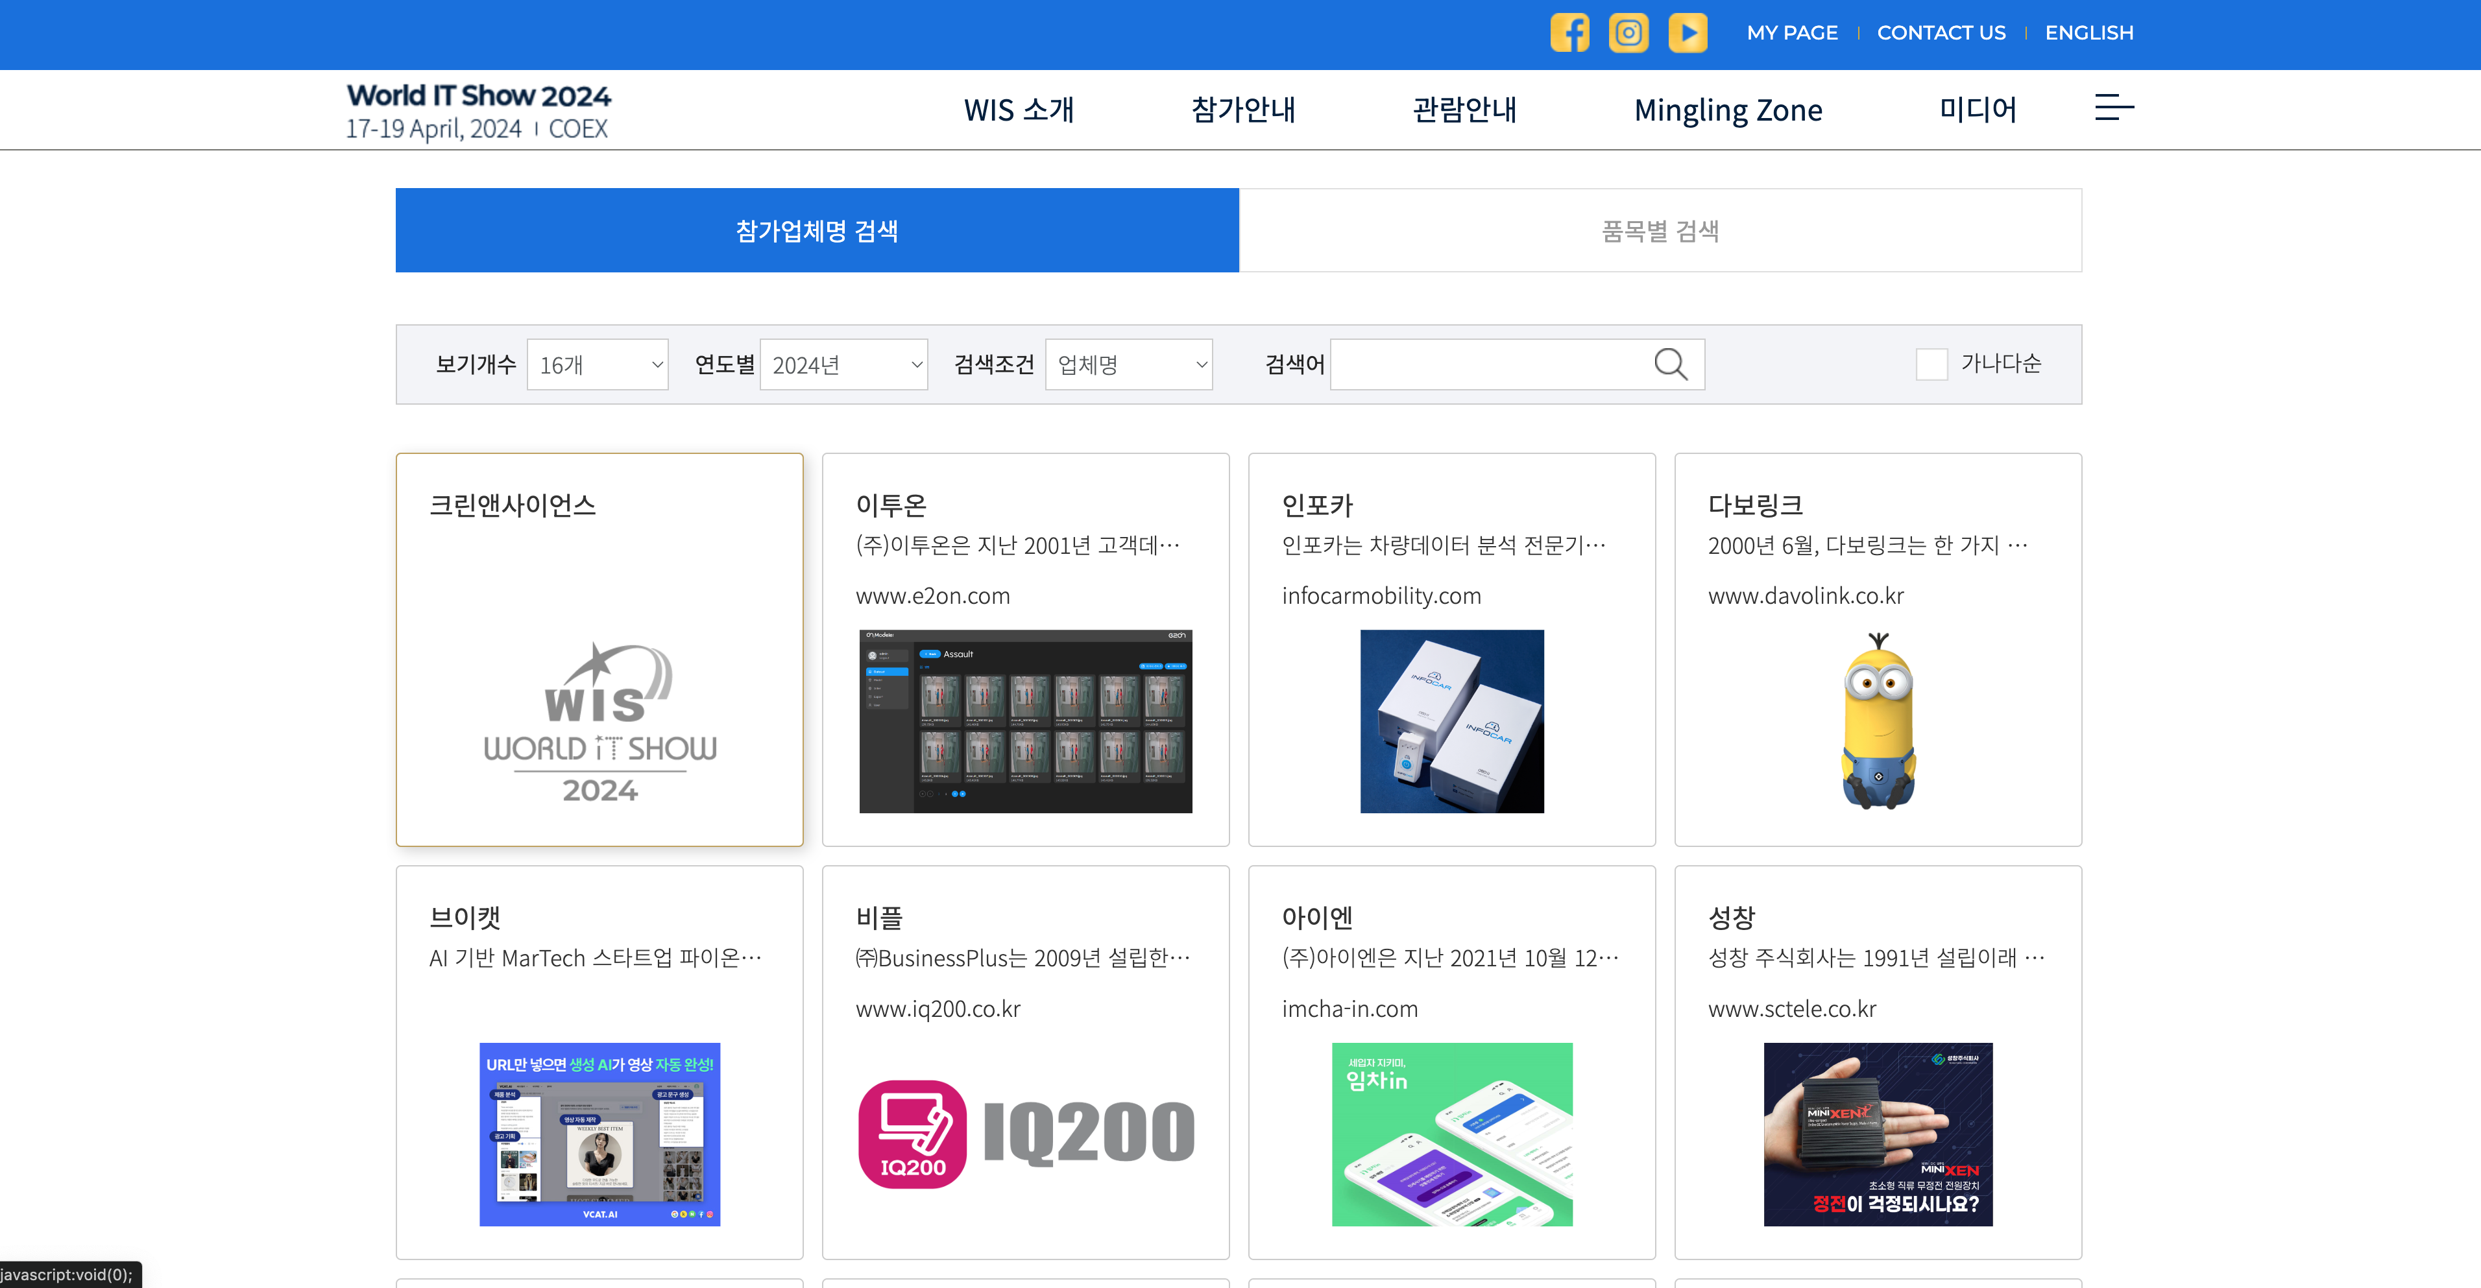Open the 인포카 product box thumbnail
Screen dimensions: 2481x1288
[1451, 722]
